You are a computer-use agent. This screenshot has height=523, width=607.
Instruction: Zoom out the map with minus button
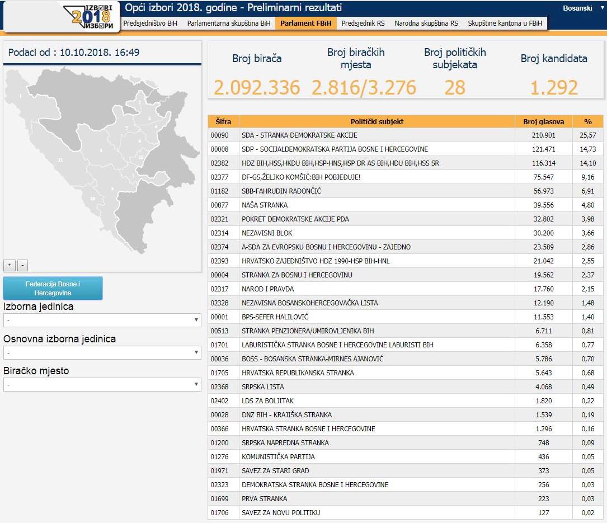click(22, 265)
